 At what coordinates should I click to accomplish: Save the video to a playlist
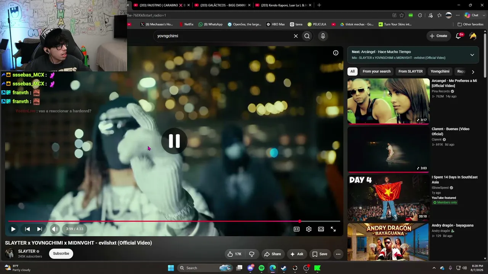[x=320, y=254]
